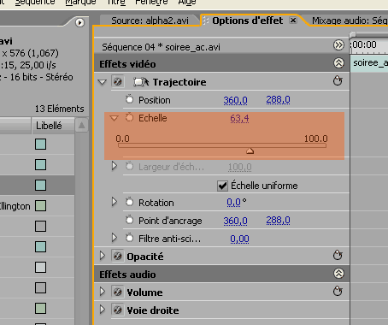Toggle Filtre anti-sci... stopwatch
388x325 pixels.
coord(130,238)
